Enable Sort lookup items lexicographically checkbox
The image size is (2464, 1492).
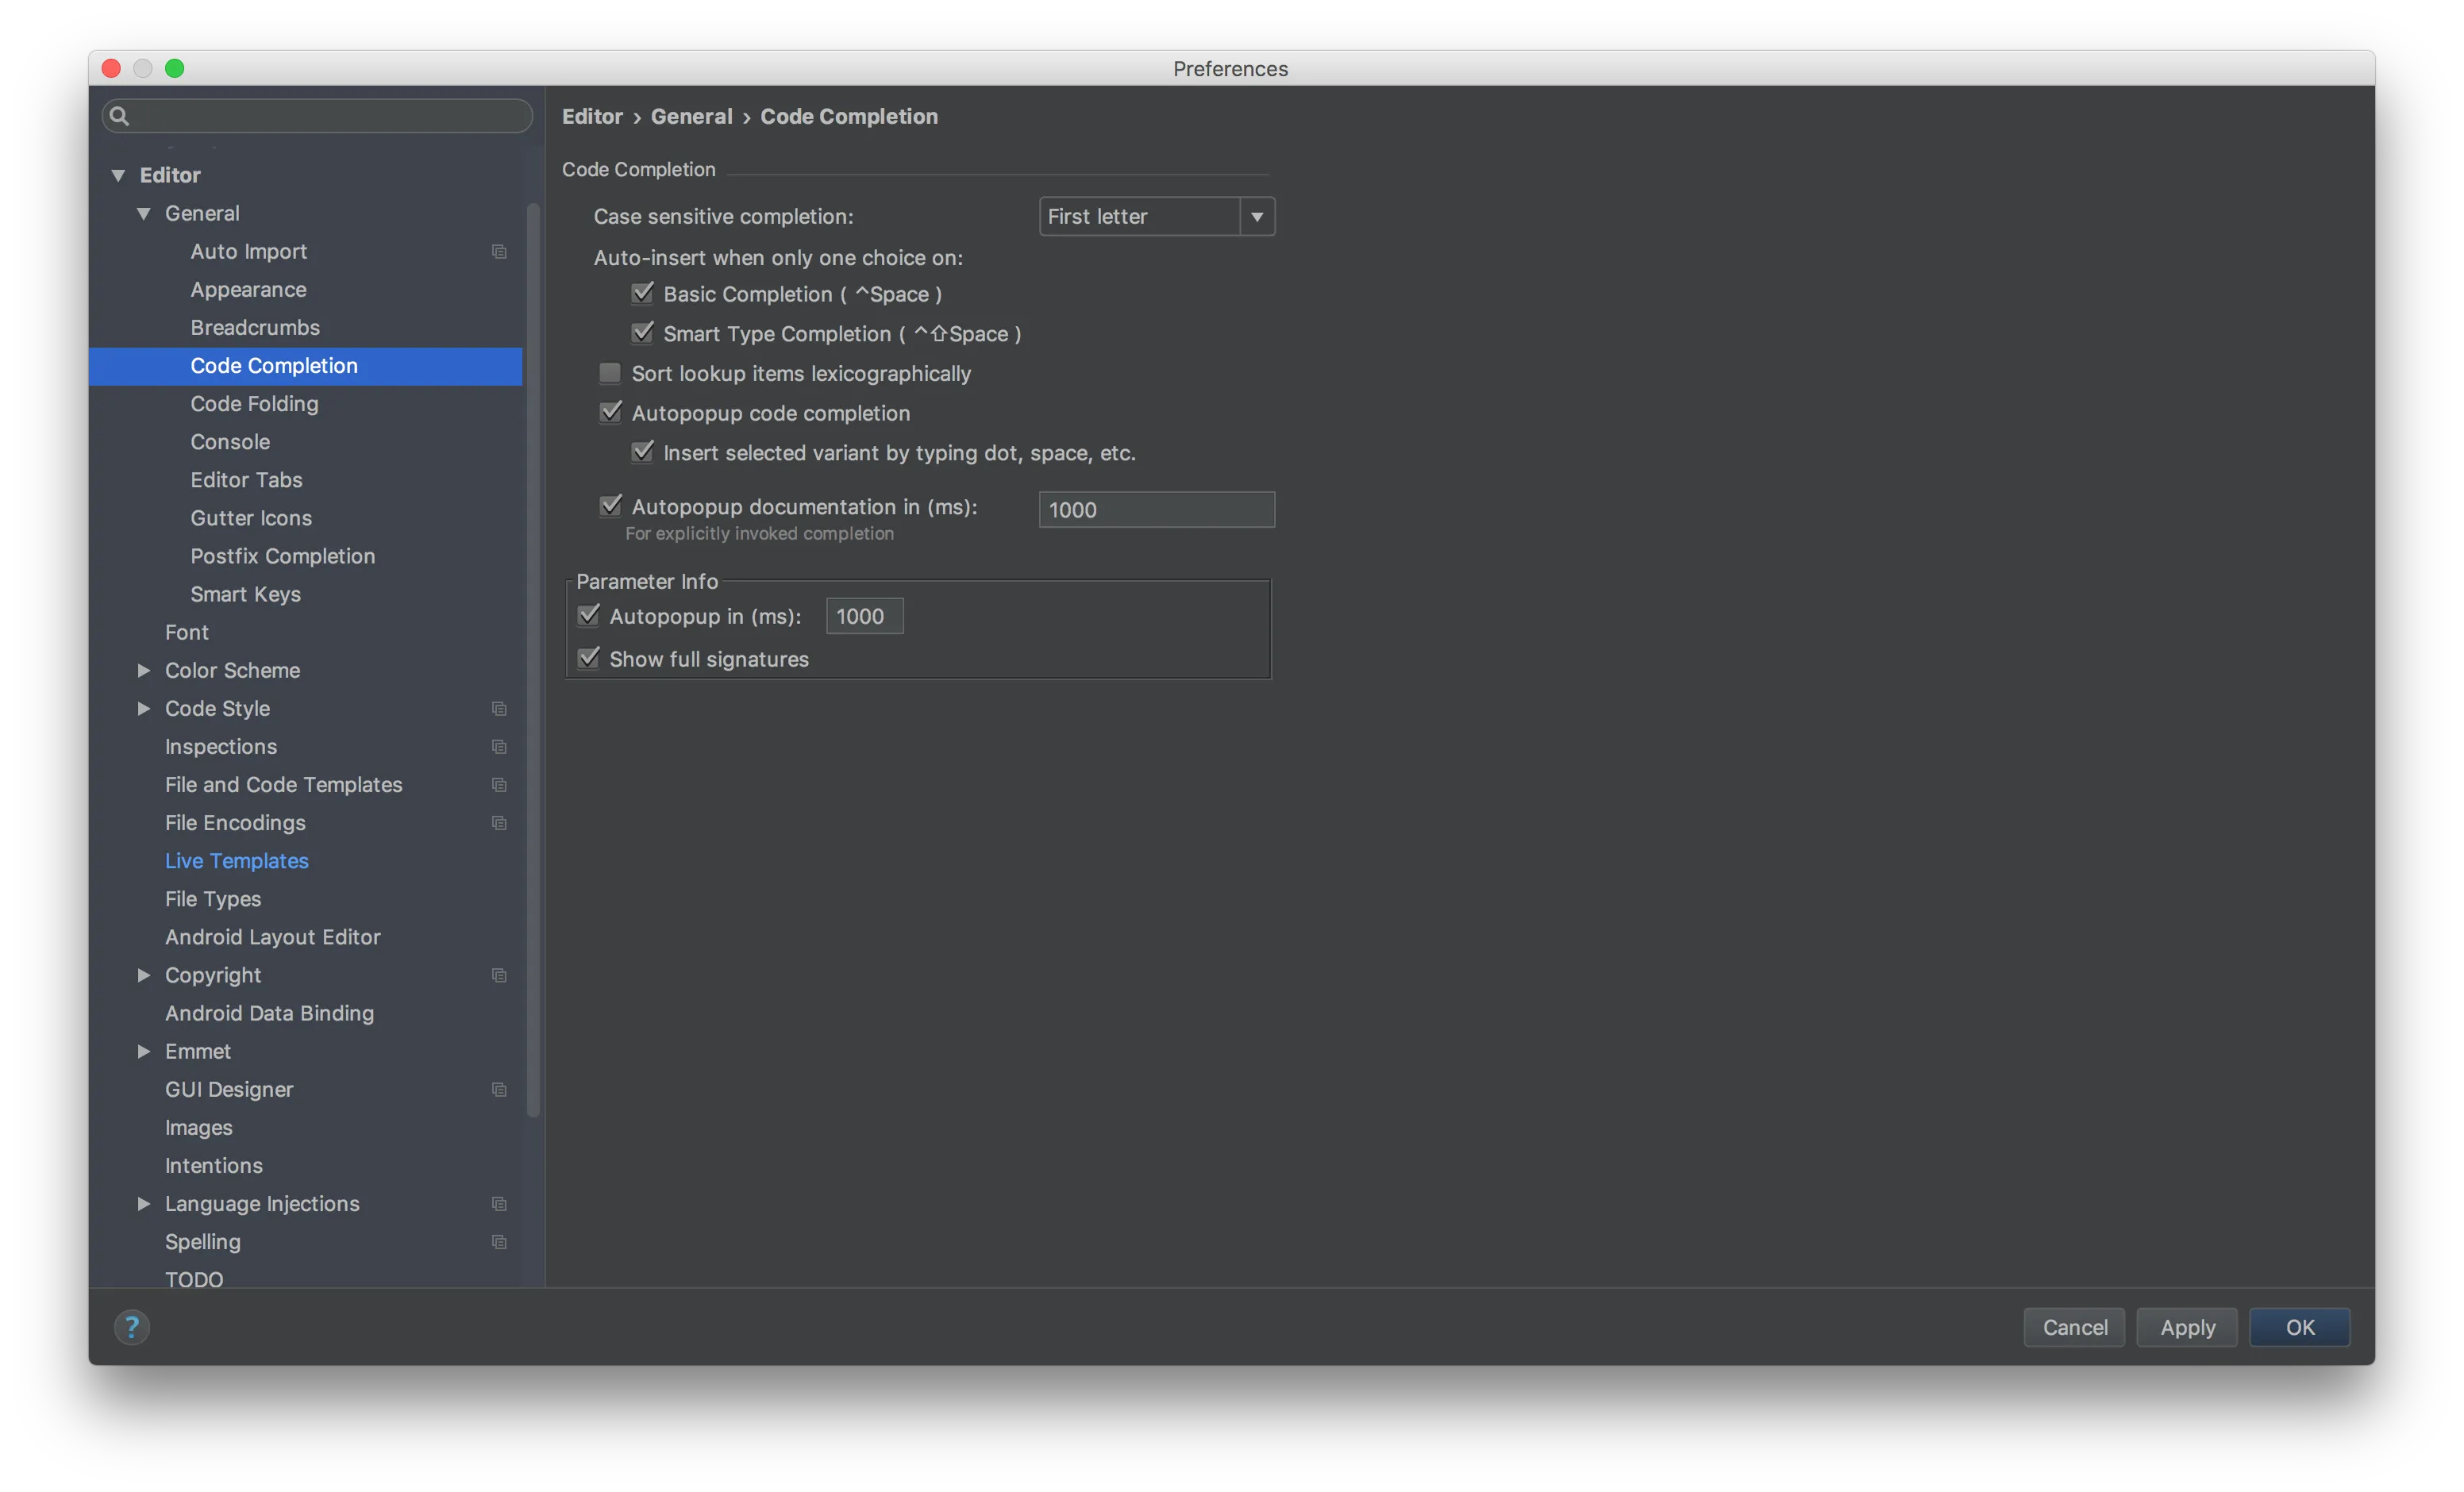pyautogui.click(x=610, y=374)
